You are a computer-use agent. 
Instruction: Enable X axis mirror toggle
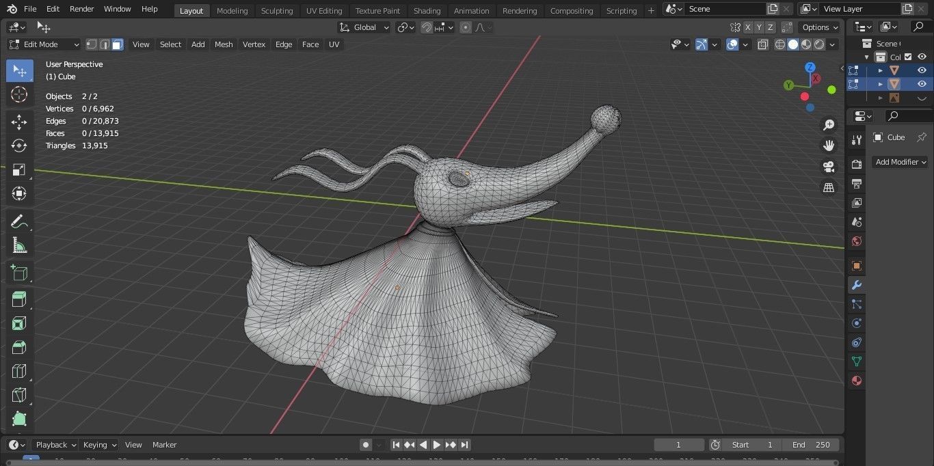pos(748,27)
